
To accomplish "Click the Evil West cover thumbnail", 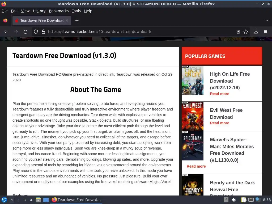I will click(192, 116).
